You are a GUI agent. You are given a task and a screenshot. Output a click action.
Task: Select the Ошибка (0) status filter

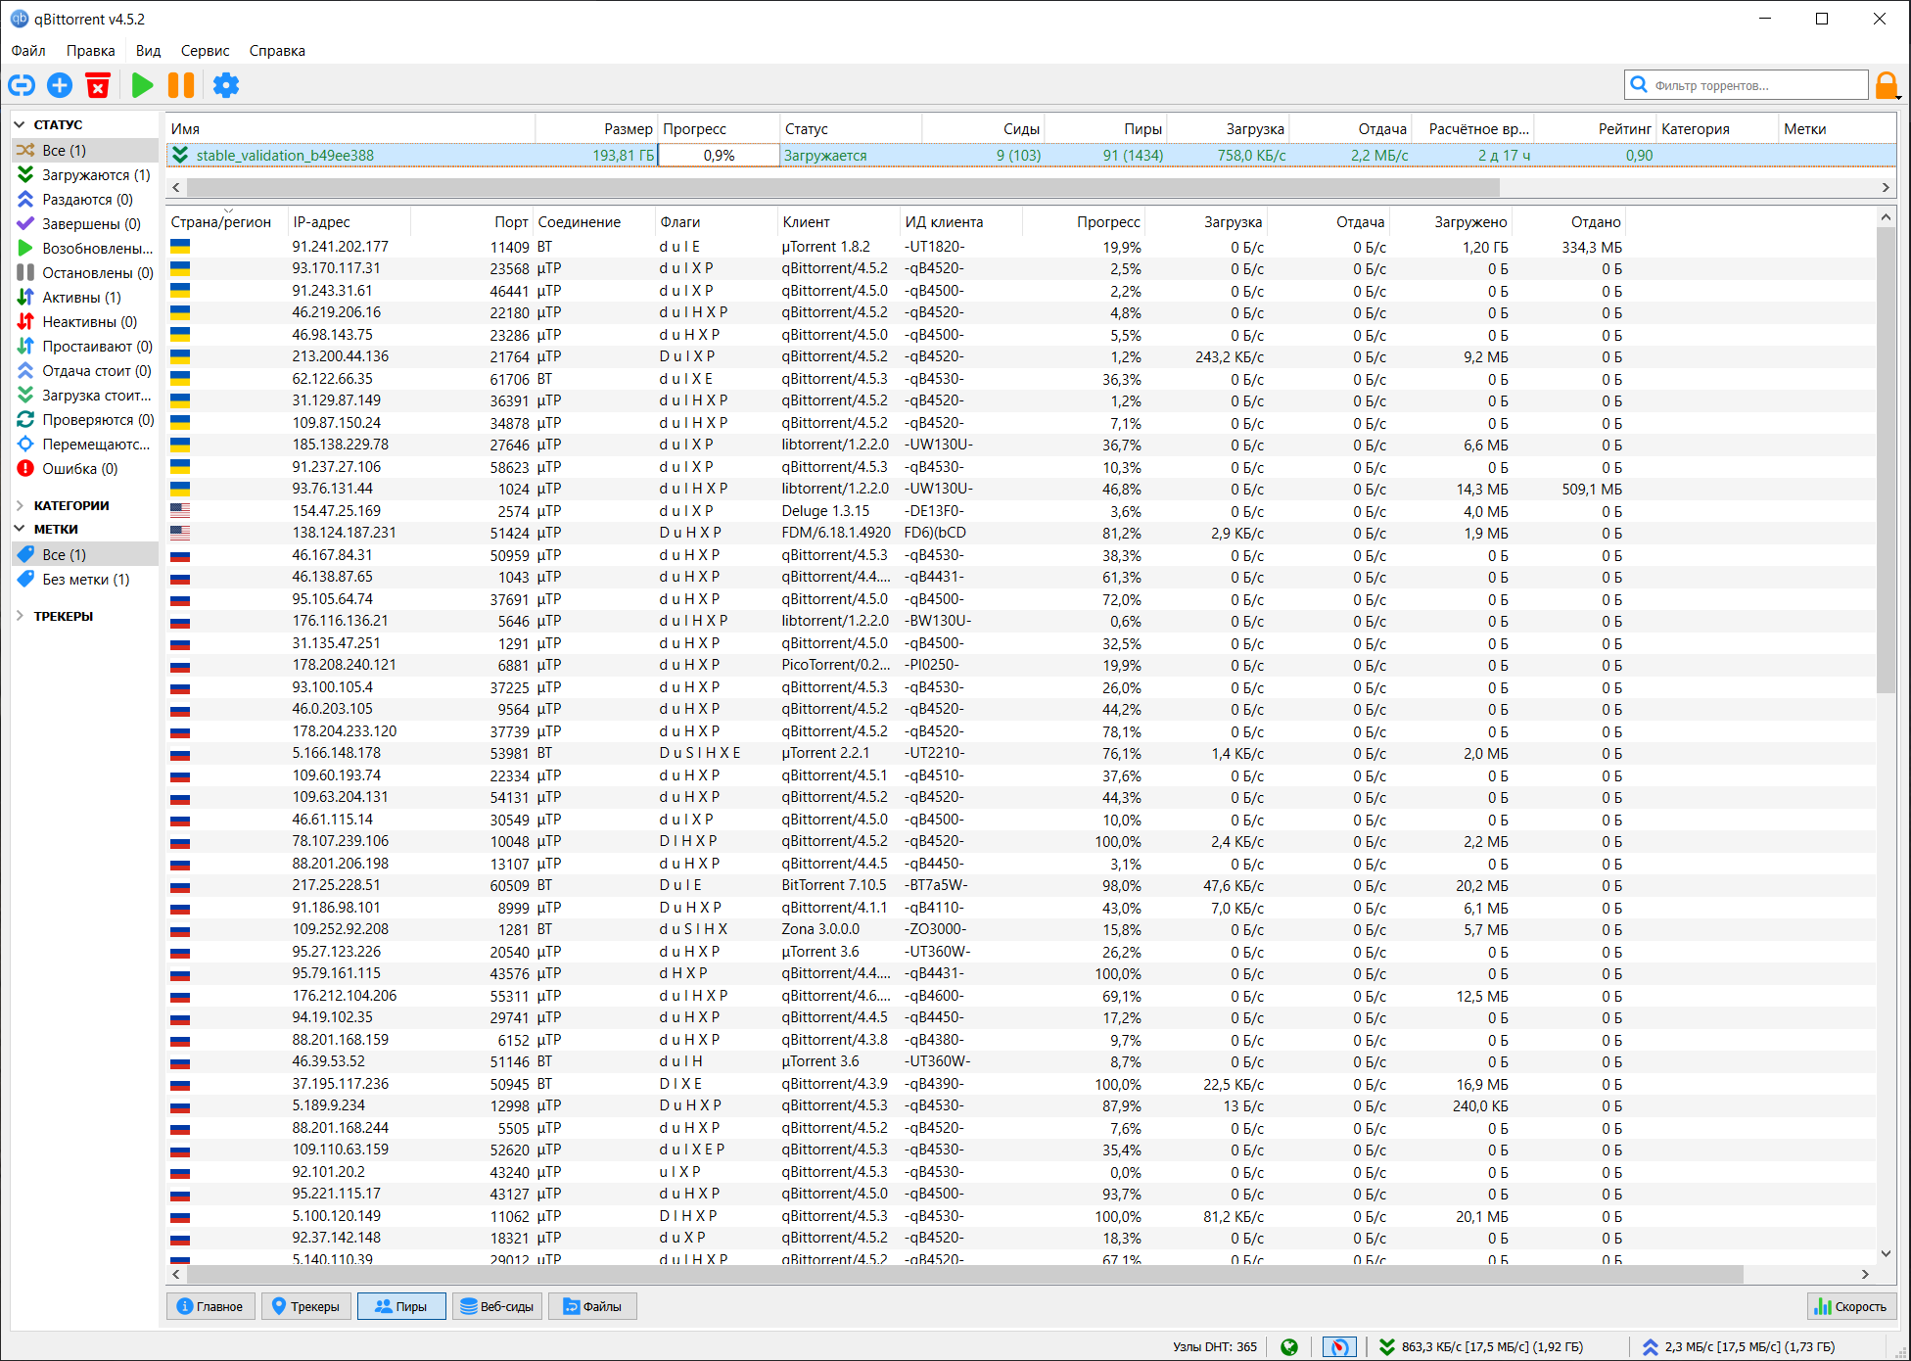[x=85, y=468]
